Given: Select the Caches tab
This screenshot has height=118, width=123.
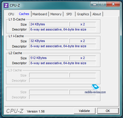Looking at the screenshot, I should (24, 14).
